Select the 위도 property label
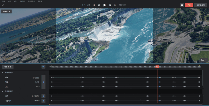Image resolution: width=209 pixels, height=106 pixels. (x=7, y=82)
